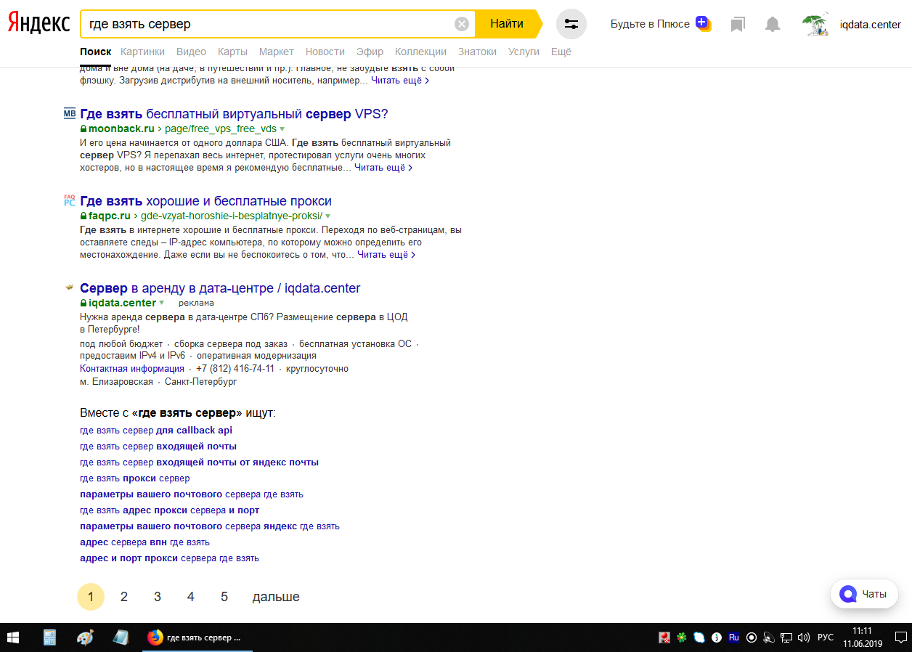Click the Ru language indicator tray icon
The width and height of the screenshot is (912, 652).
[x=734, y=637]
